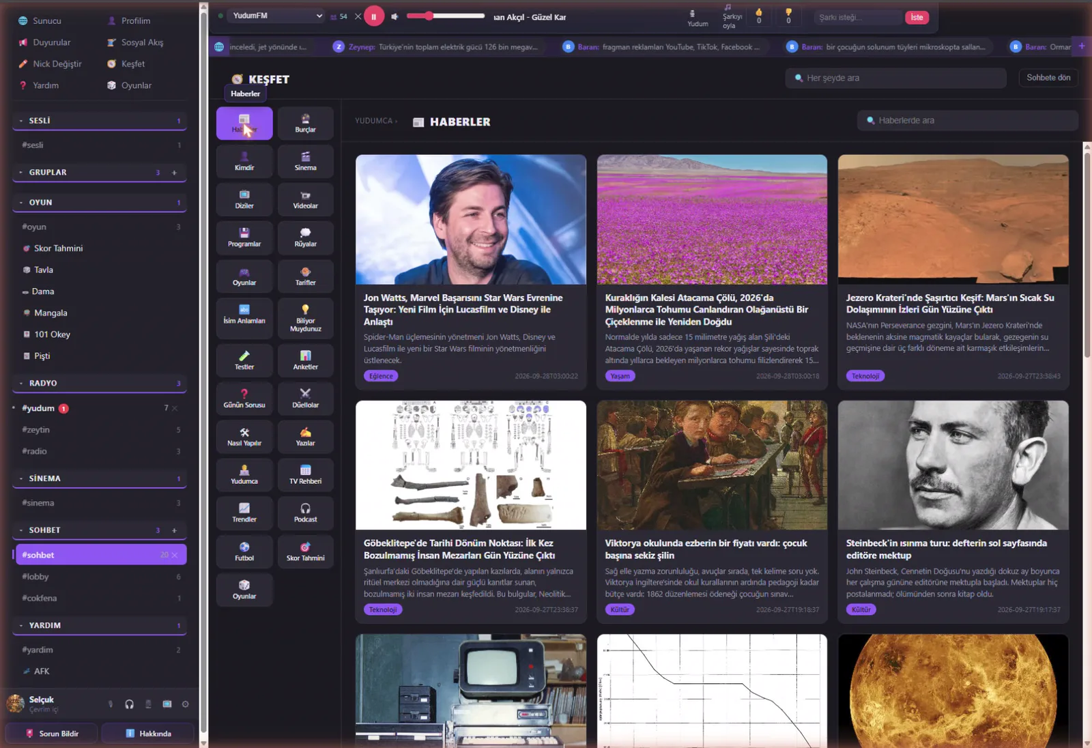Open the Duyurular menu item
Viewport: 1092px width, 748px height.
pos(44,42)
